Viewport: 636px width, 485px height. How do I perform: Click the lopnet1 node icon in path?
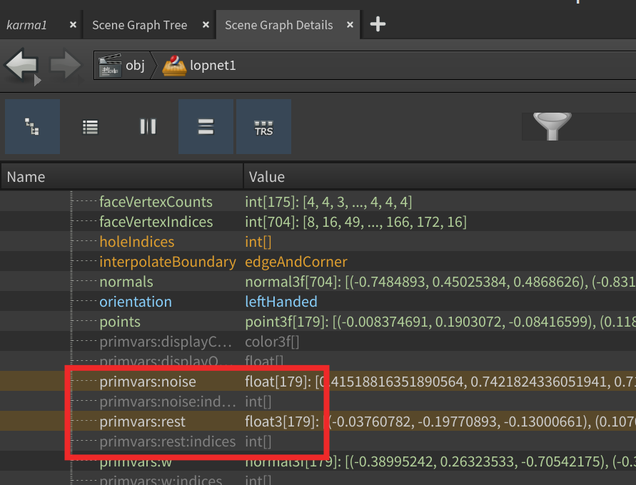click(174, 65)
